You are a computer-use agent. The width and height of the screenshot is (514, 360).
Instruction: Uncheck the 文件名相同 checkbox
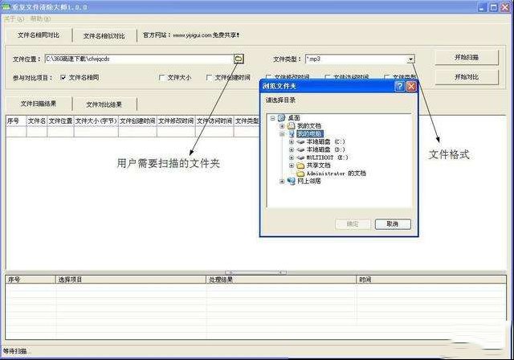(63, 78)
